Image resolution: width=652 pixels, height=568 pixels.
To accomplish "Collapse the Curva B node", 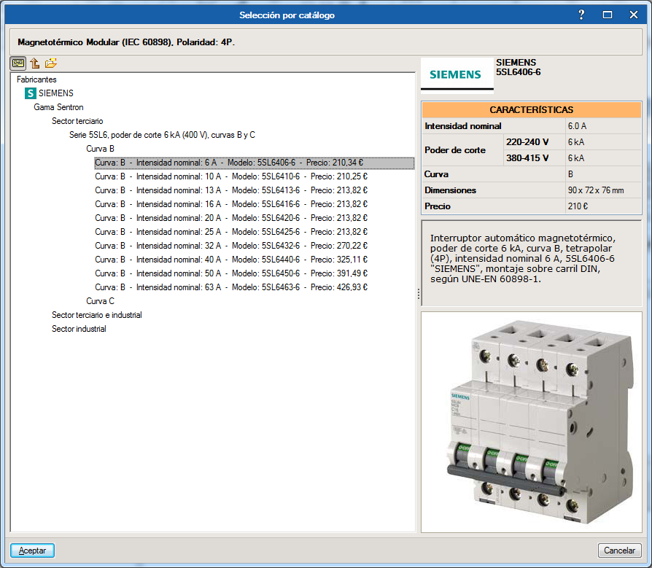I will 100,149.
